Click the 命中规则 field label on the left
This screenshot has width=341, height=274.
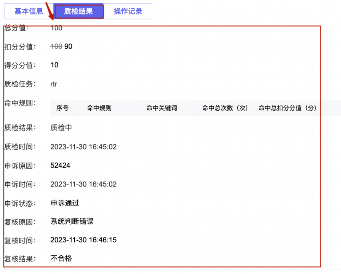20,103
